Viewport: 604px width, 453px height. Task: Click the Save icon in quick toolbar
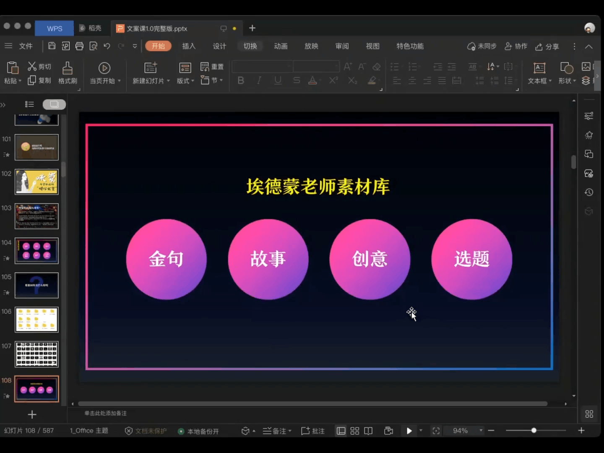click(52, 46)
